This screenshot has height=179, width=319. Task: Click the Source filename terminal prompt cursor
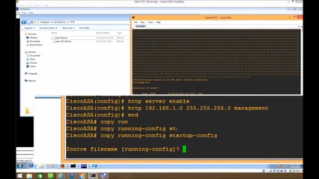point(184,149)
